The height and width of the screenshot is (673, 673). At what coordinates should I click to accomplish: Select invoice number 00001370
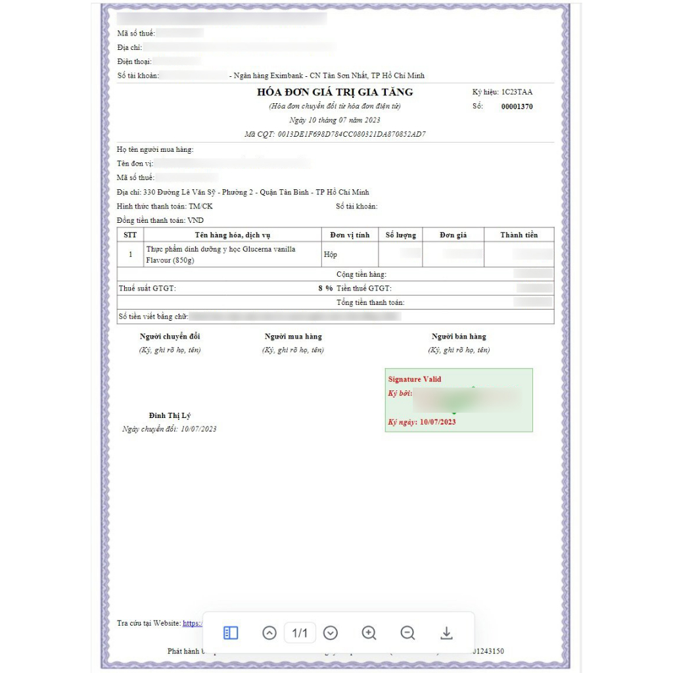pyautogui.click(x=517, y=106)
